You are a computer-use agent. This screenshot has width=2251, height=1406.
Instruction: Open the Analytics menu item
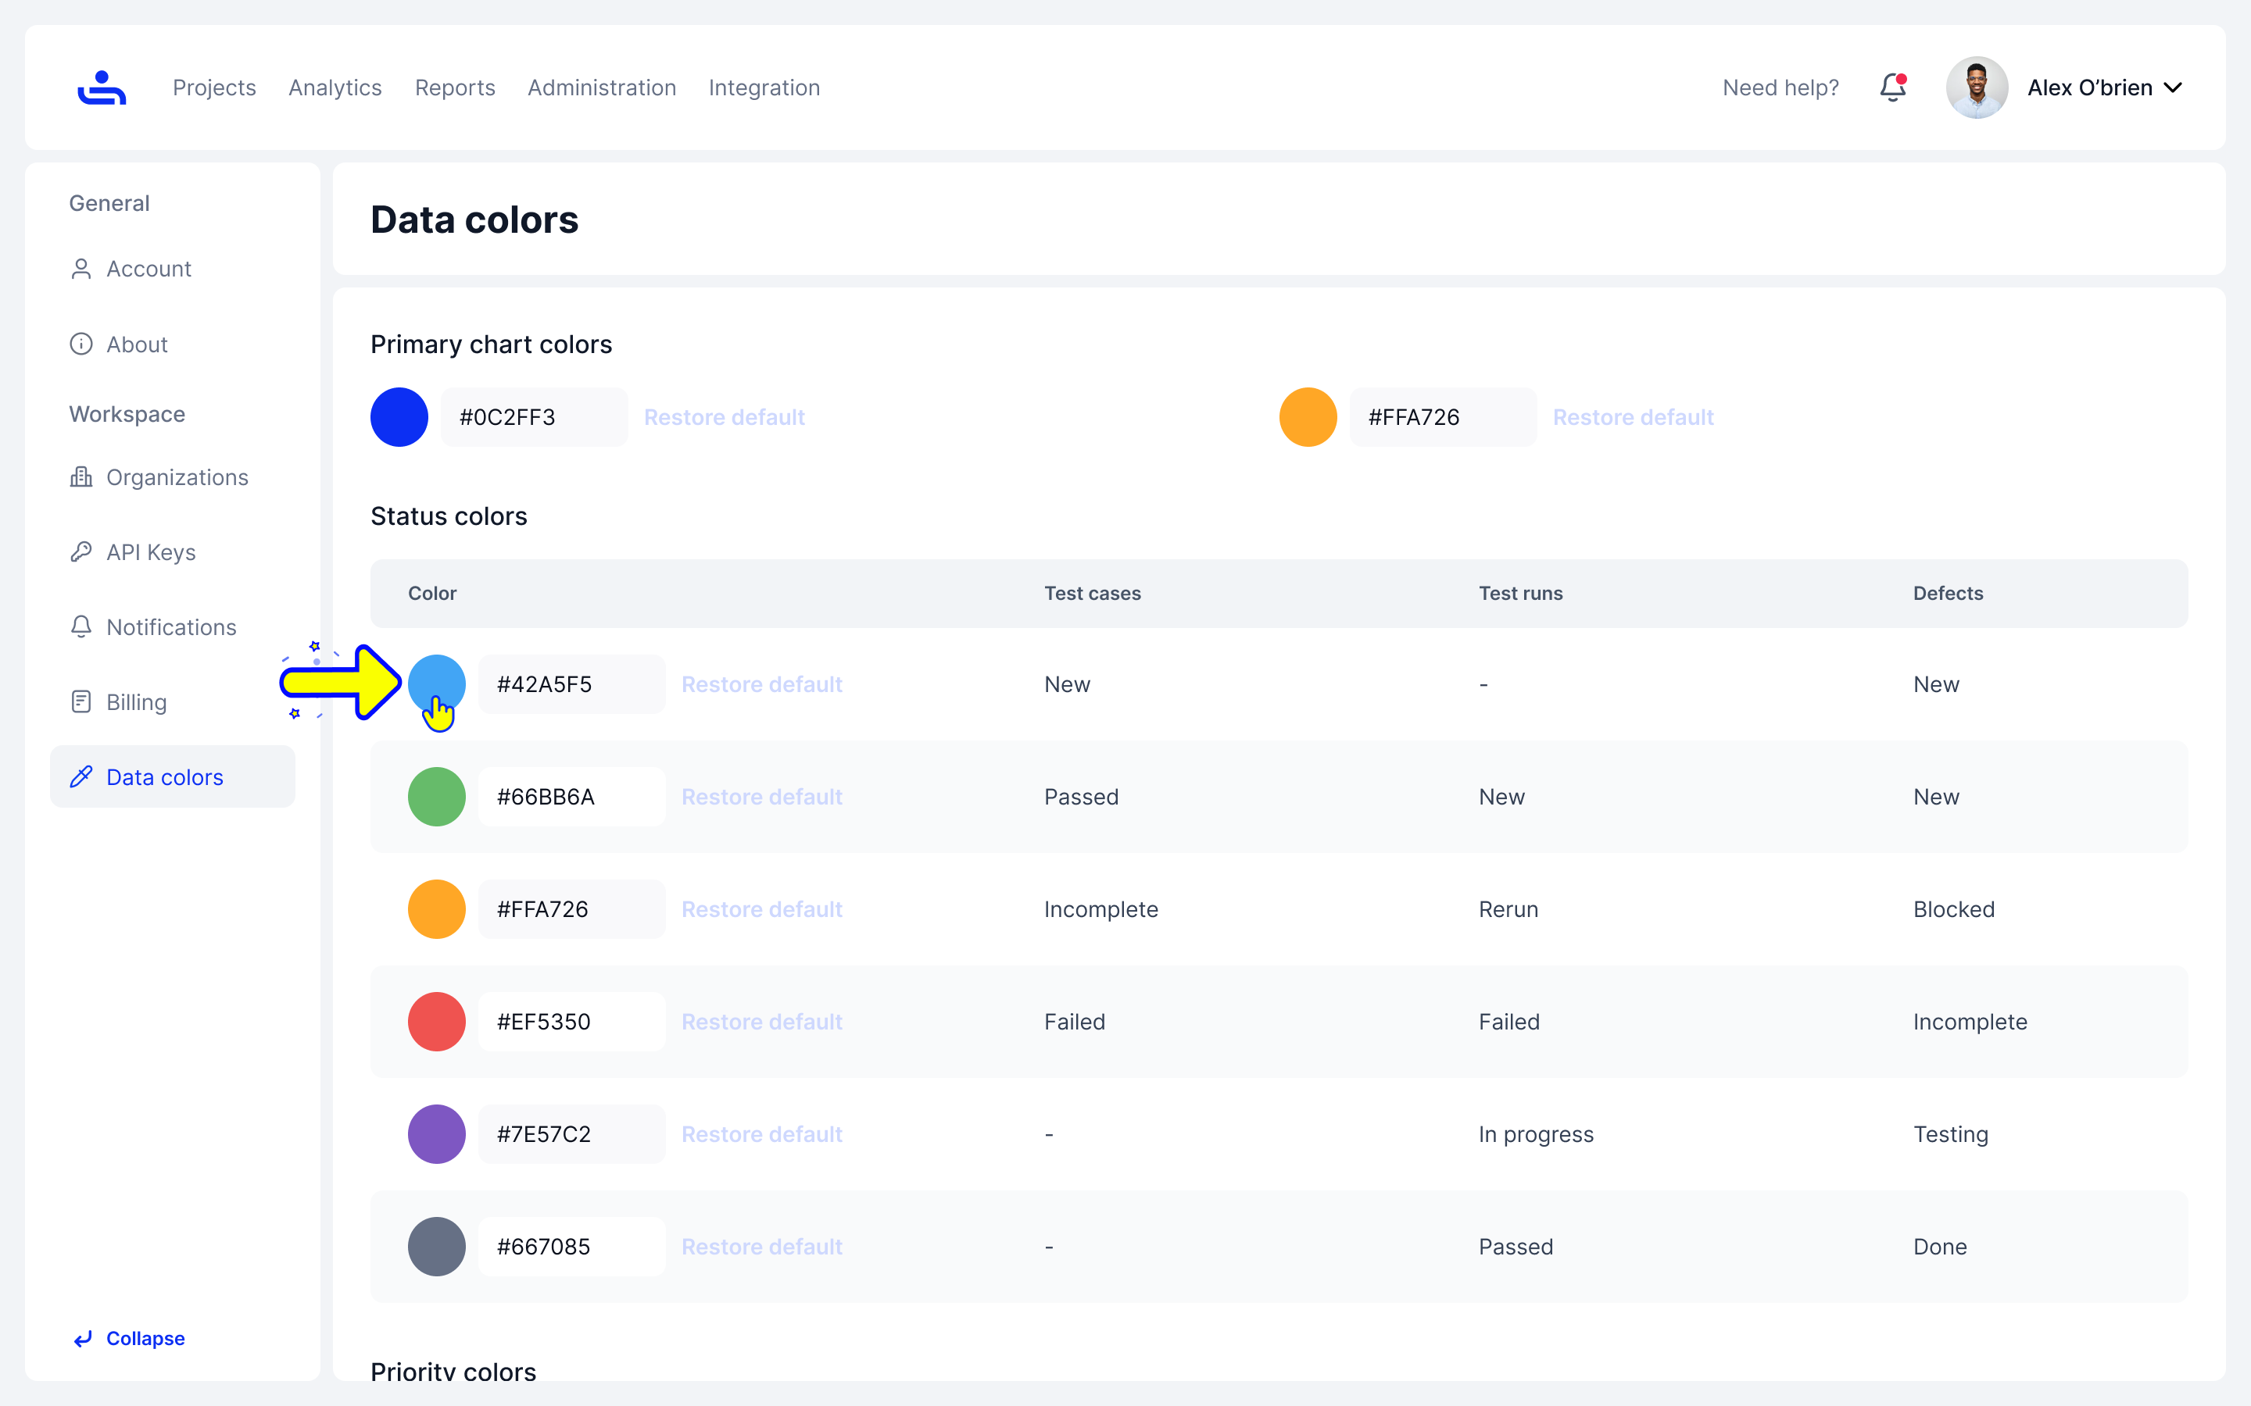[335, 87]
